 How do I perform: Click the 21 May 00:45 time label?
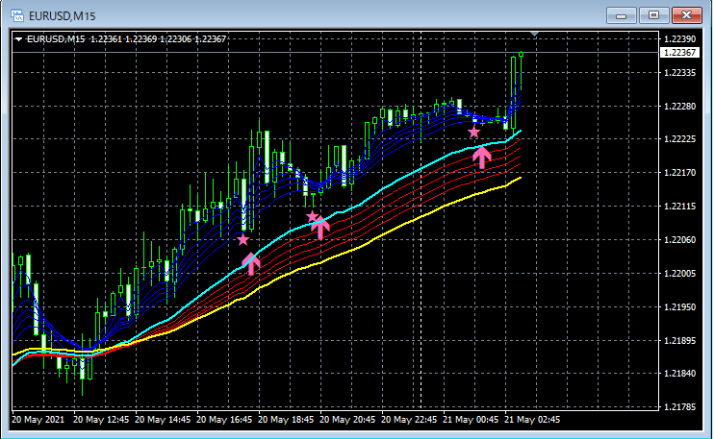[471, 420]
